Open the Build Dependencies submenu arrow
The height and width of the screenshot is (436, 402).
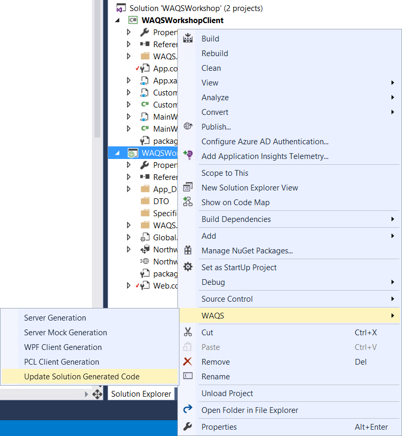coord(393,219)
